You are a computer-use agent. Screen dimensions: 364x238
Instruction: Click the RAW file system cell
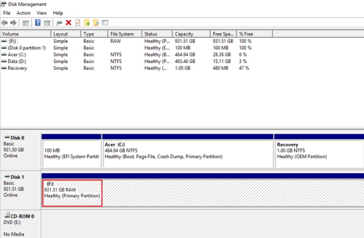click(x=116, y=41)
